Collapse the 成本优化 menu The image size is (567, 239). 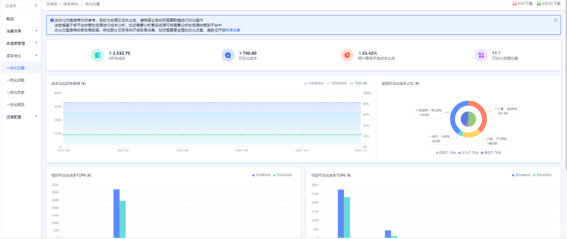[20, 56]
